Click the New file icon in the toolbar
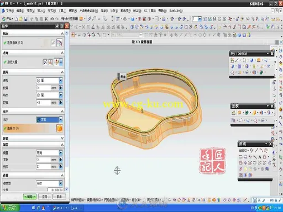The height and width of the screenshot is (212, 283). [16, 19]
